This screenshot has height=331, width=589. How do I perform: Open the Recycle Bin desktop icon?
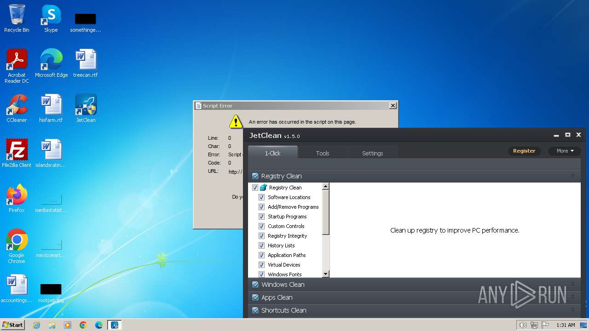tap(17, 18)
